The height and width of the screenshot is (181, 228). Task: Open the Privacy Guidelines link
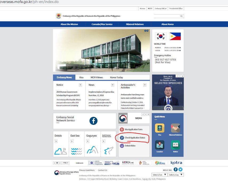click(87, 170)
